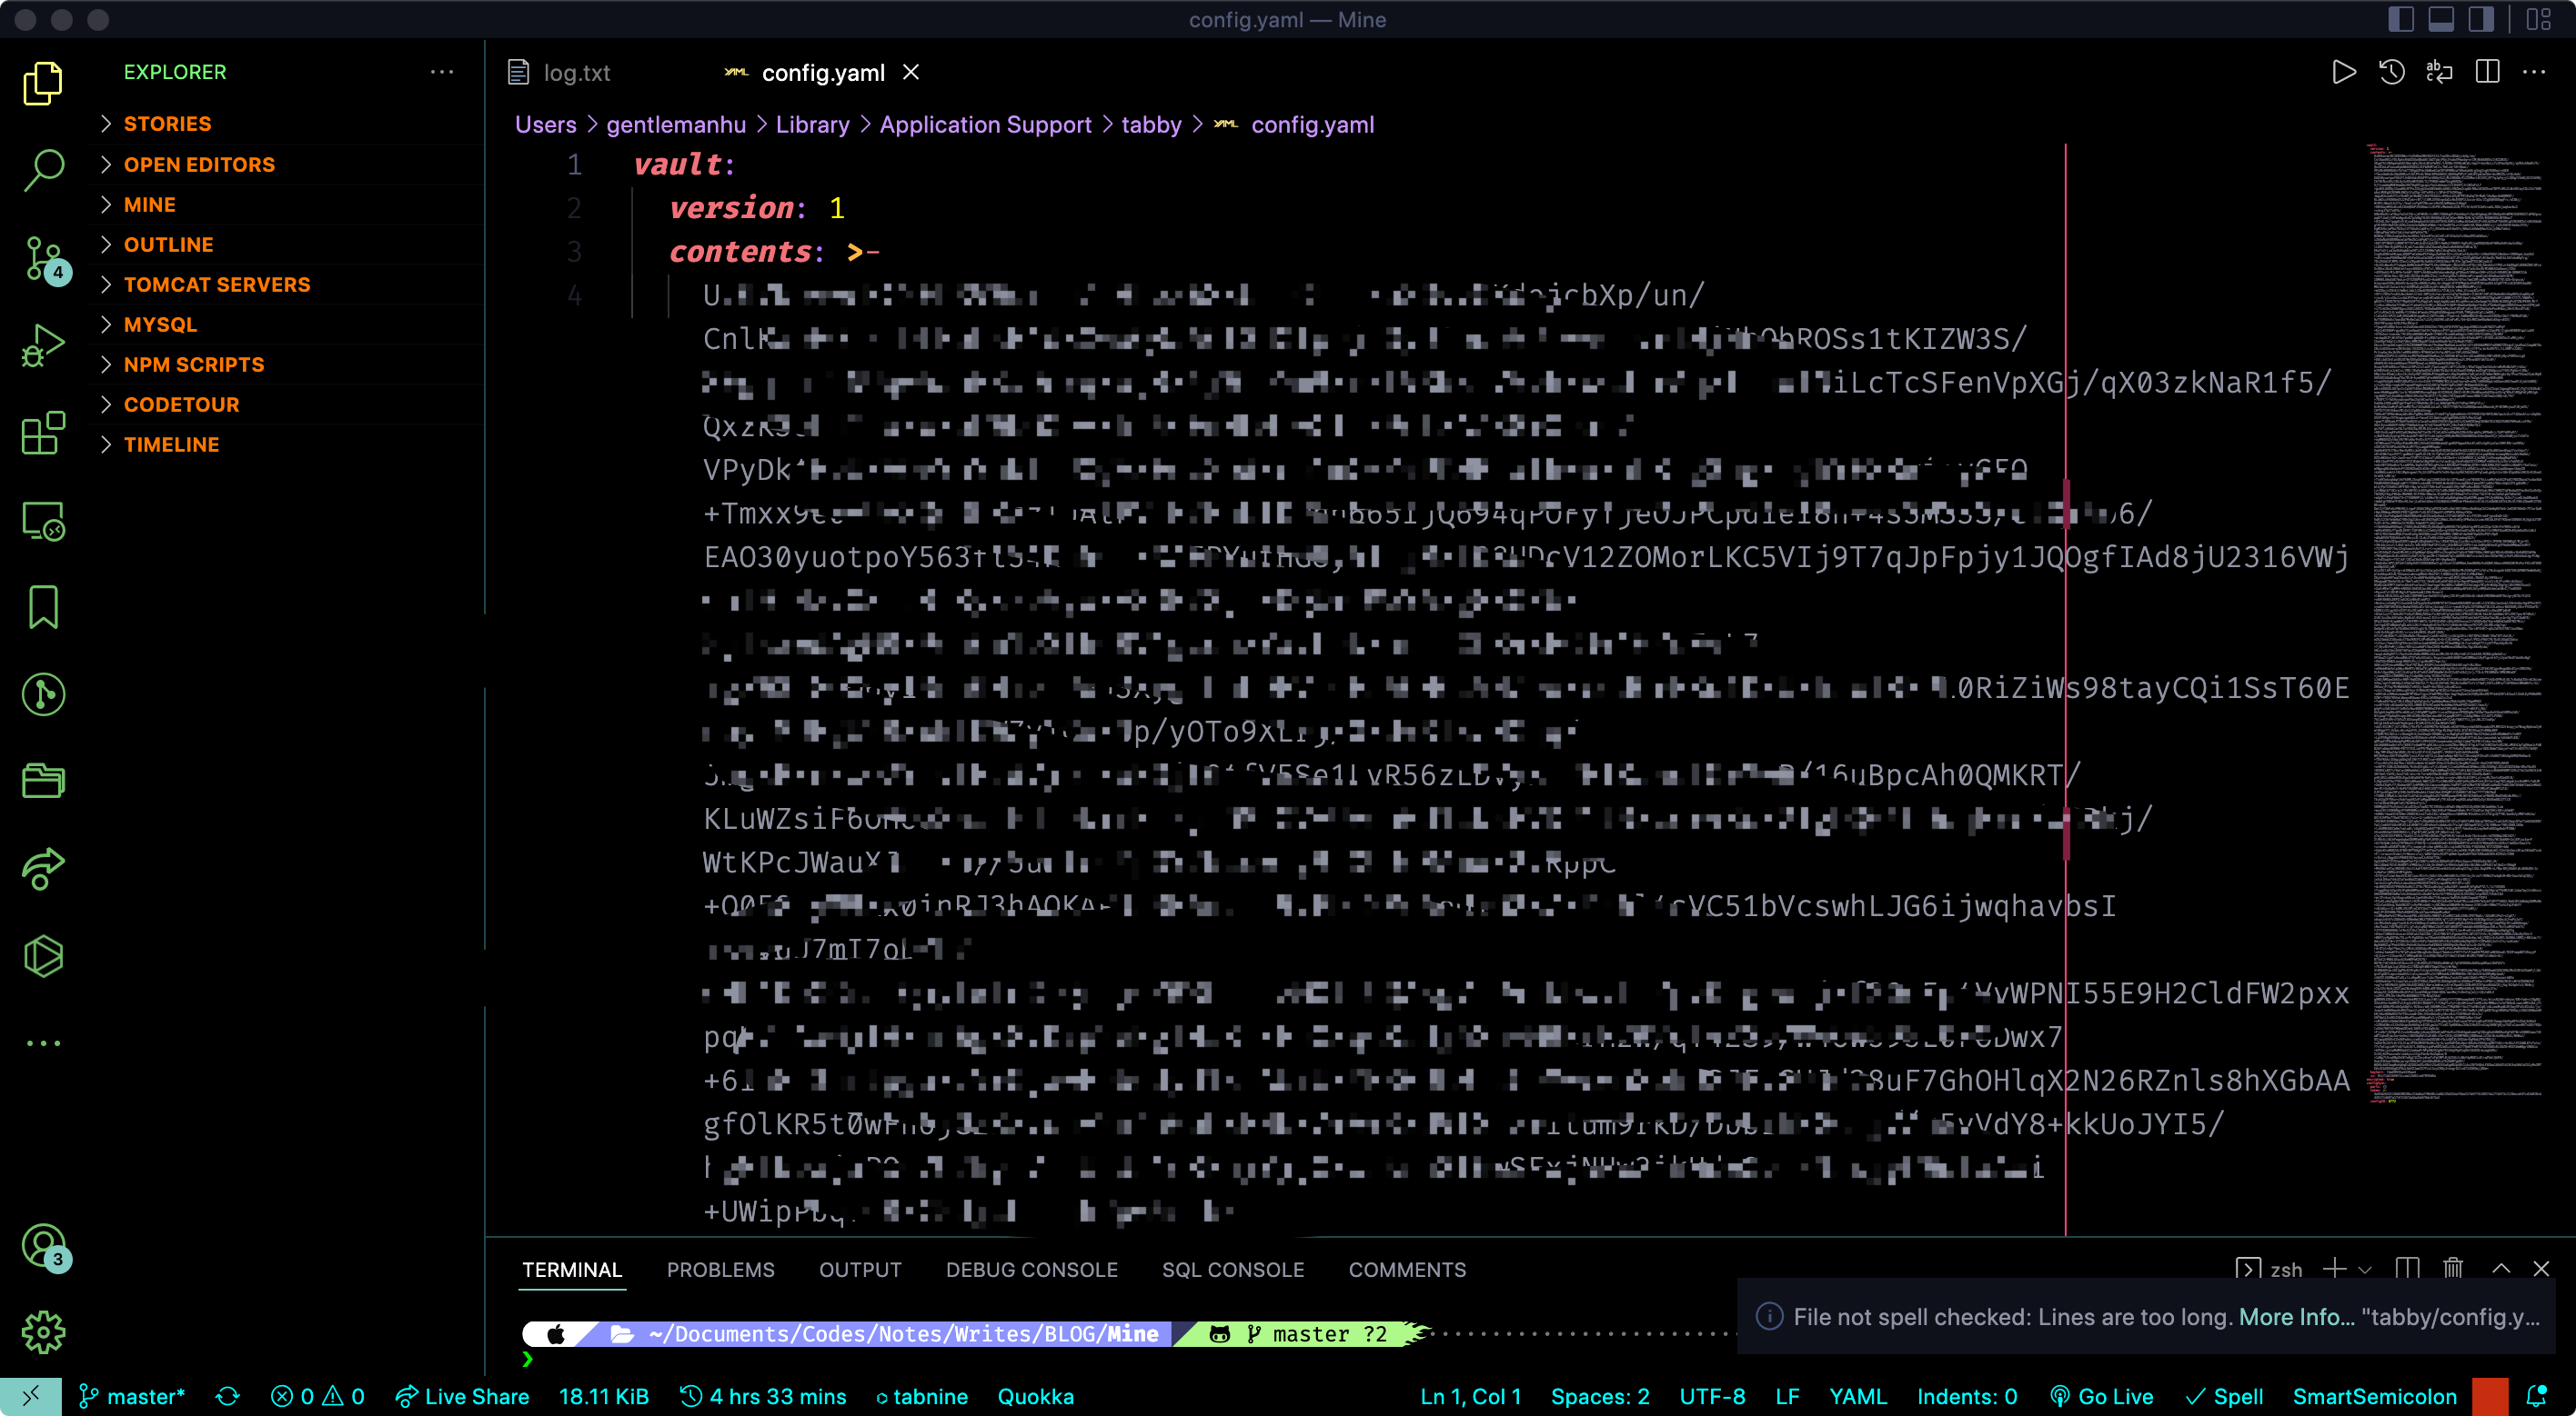Toggle the Primary Side Bar layout button
The image size is (2576, 1416).
tap(2401, 19)
